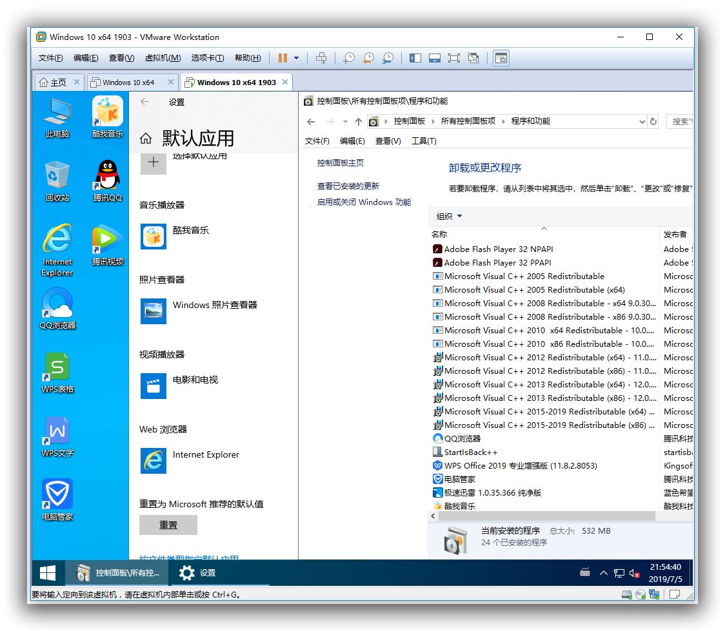Click the 控制面板 breadcrumb in the address bar
The width and height of the screenshot is (725, 631).
click(x=409, y=121)
